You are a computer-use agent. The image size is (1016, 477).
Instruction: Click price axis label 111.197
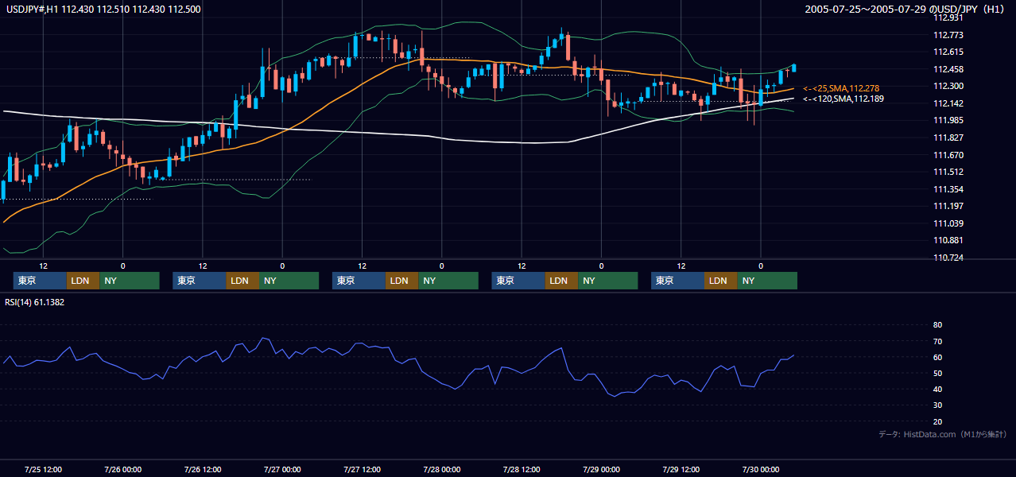click(x=948, y=206)
